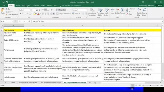
Task: Expand the formula bar
Action: [x=162, y=21]
